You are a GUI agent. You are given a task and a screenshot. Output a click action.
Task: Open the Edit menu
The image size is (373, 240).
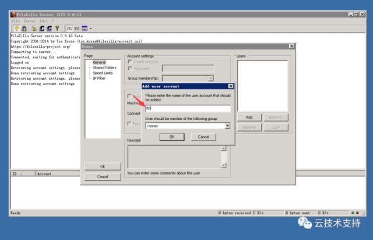pos(44,21)
